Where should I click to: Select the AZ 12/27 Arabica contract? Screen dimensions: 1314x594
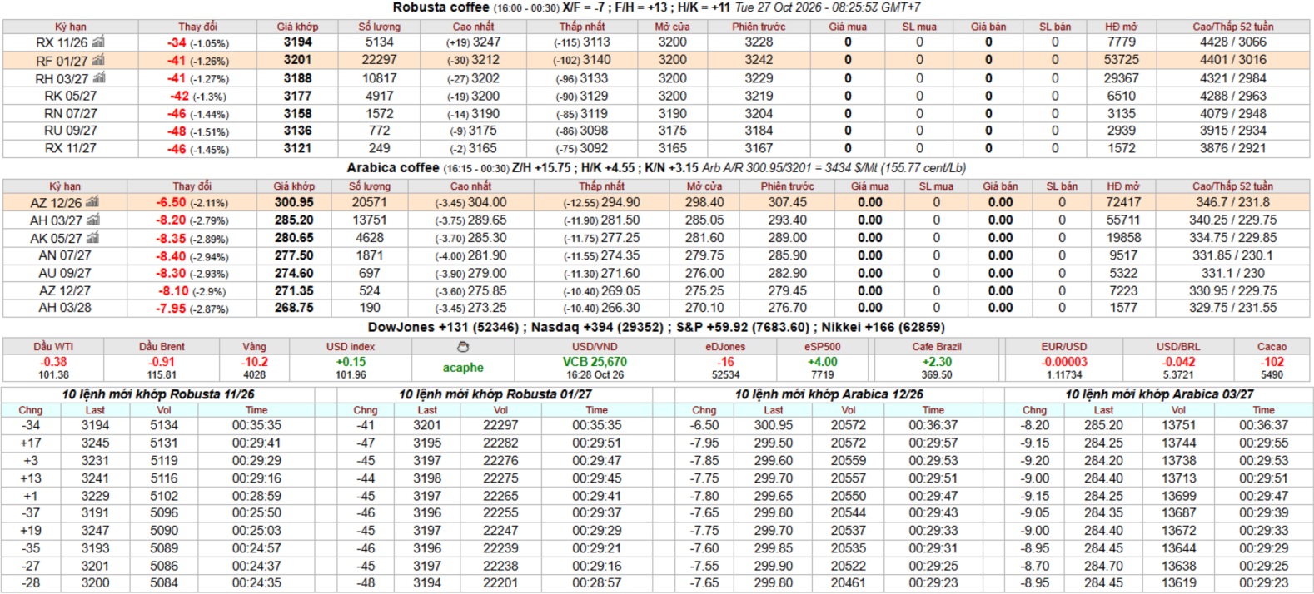(x=65, y=290)
